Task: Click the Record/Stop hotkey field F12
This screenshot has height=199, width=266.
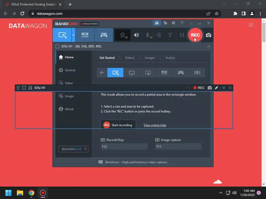Action: (124, 147)
